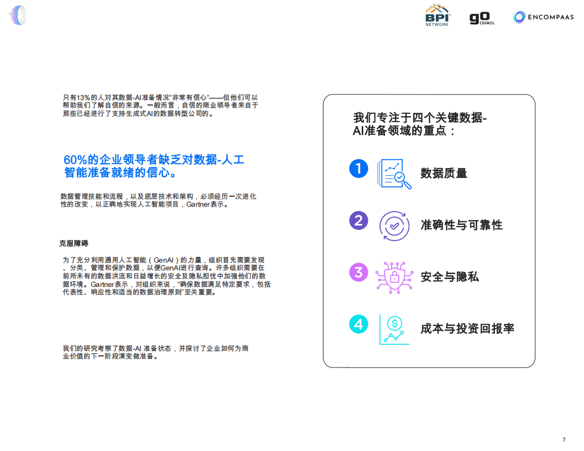Click the paragraph starting 只有13%的人
The width and height of the screenshot is (584, 451).
click(160, 106)
